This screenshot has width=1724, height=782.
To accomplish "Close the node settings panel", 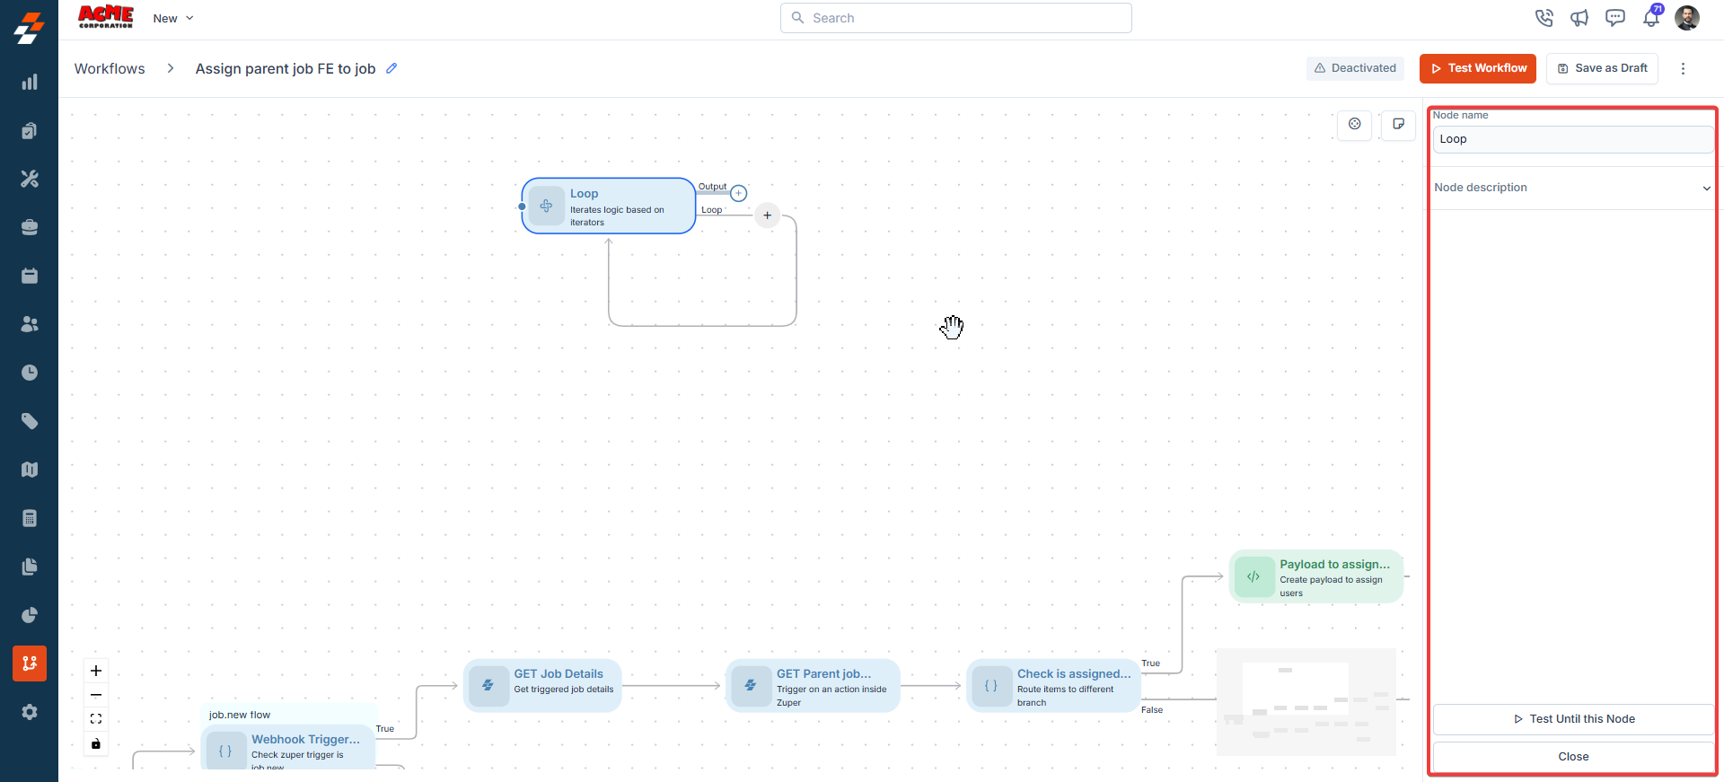I will tap(1573, 757).
